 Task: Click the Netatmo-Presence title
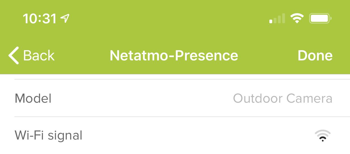[174, 56]
